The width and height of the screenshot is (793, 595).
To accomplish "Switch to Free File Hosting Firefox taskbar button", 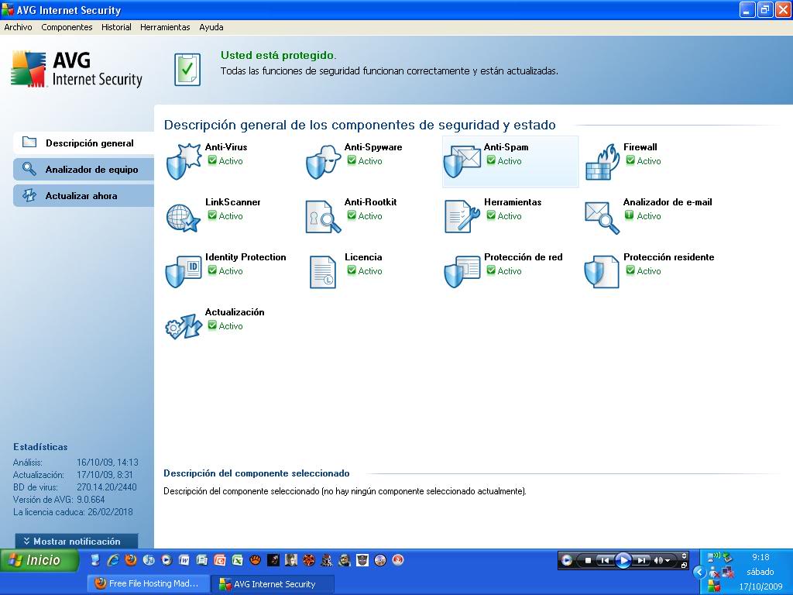I will pos(147,583).
